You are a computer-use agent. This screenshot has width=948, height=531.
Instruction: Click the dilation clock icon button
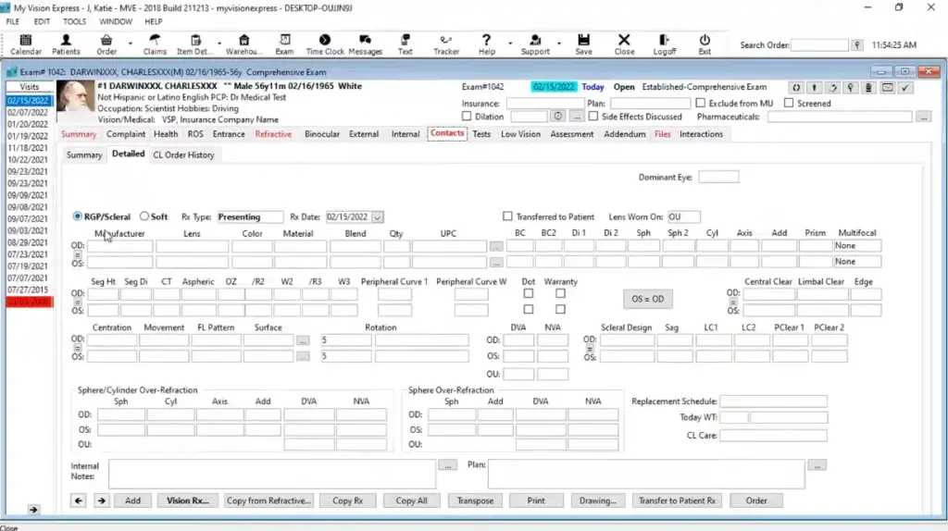click(557, 117)
